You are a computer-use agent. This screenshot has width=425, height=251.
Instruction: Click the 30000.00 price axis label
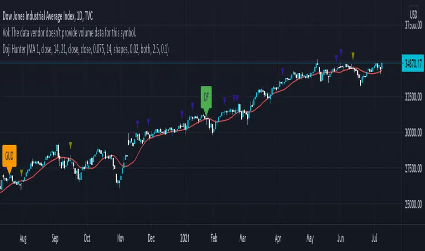pyautogui.click(x=413, y=133)
